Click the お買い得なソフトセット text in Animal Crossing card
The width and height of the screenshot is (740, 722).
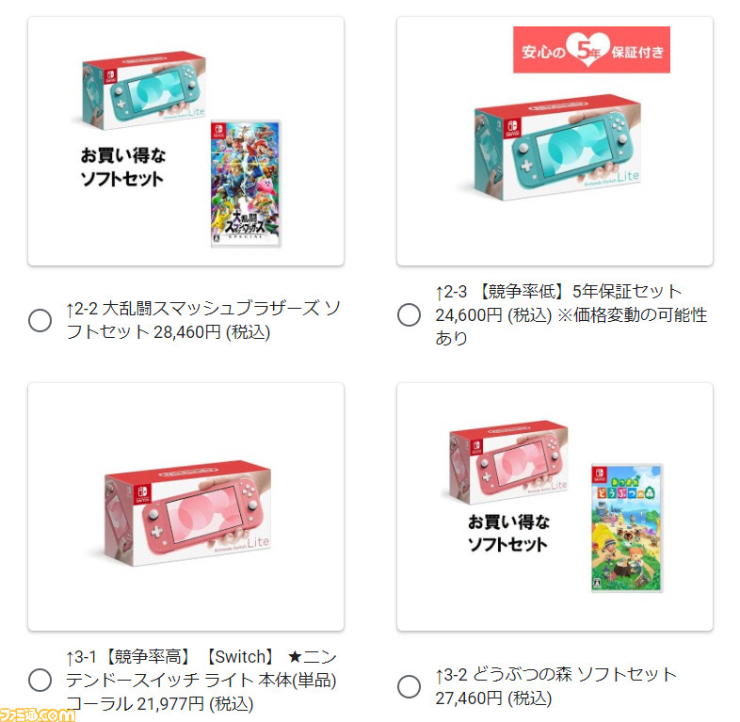click(508, 533)
